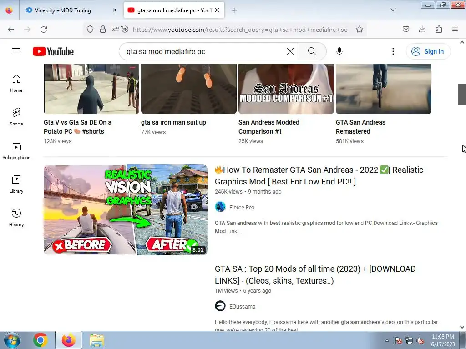Open the YouTube guide hamburger menu
466x349 pixels.
pos(16,51)
